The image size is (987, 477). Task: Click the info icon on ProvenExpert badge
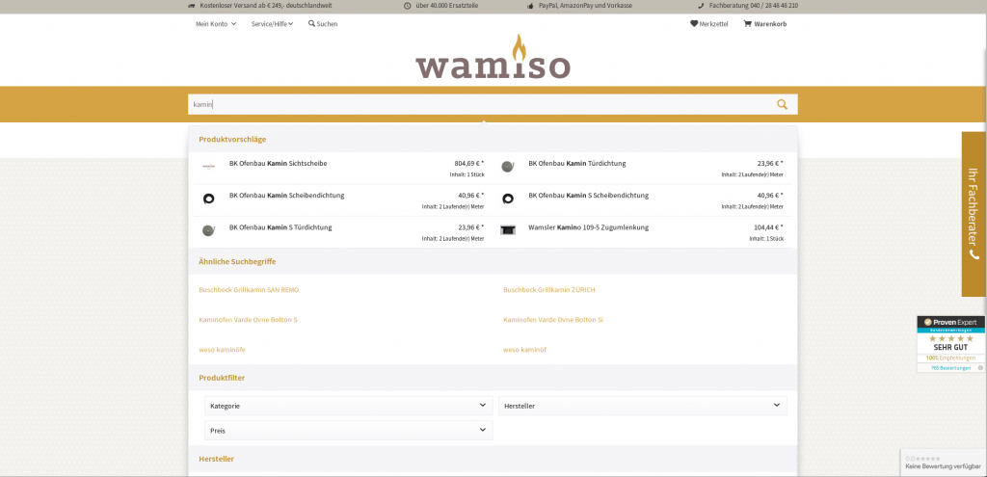point(980,367)
